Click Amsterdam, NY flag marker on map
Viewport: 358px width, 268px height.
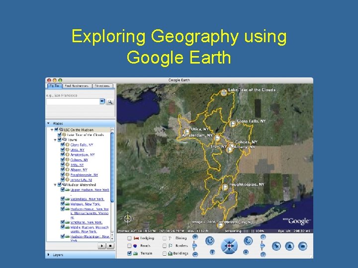(217, 138)
